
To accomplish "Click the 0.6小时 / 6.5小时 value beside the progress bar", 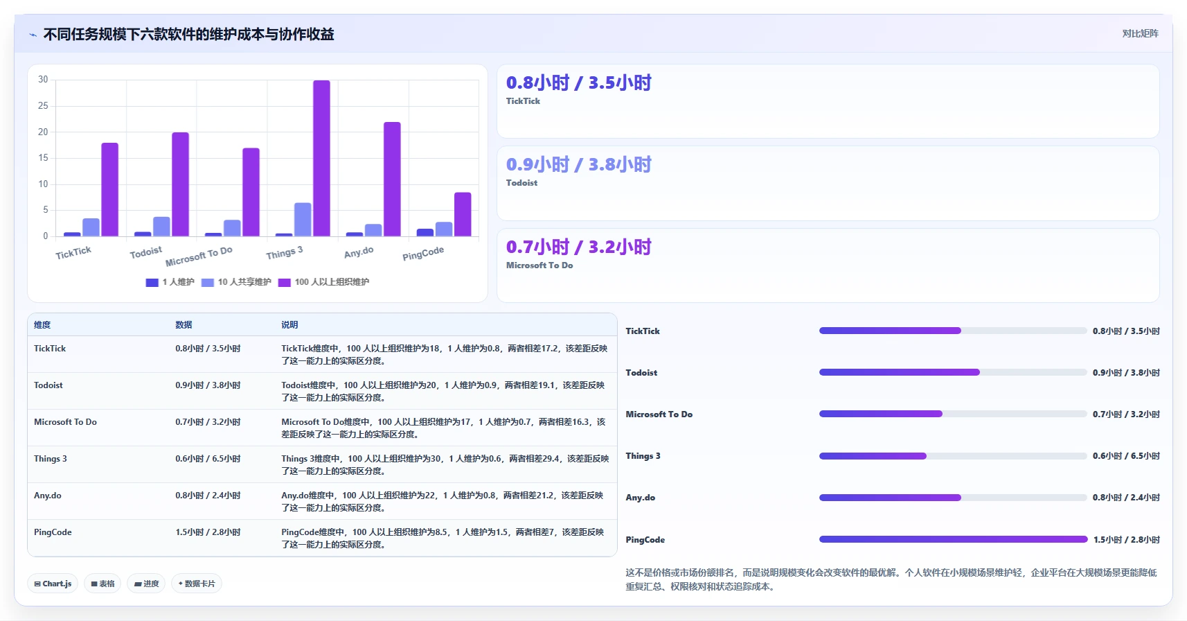I will point(1126,456).
